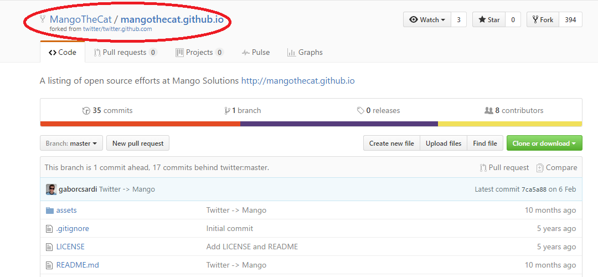
Task: Switch to the Graphs tab
Action: [x=305, y=52]
